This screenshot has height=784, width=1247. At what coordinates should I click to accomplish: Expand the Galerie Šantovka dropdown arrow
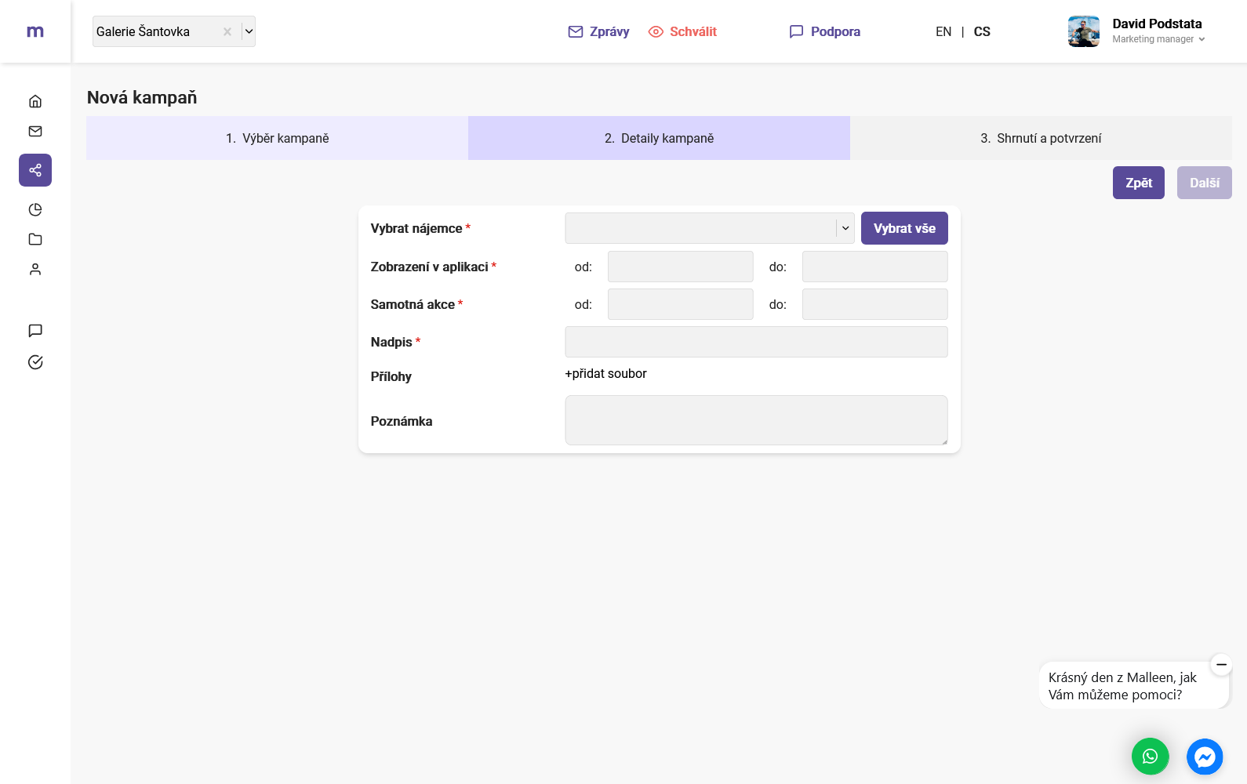click(249, 31)
